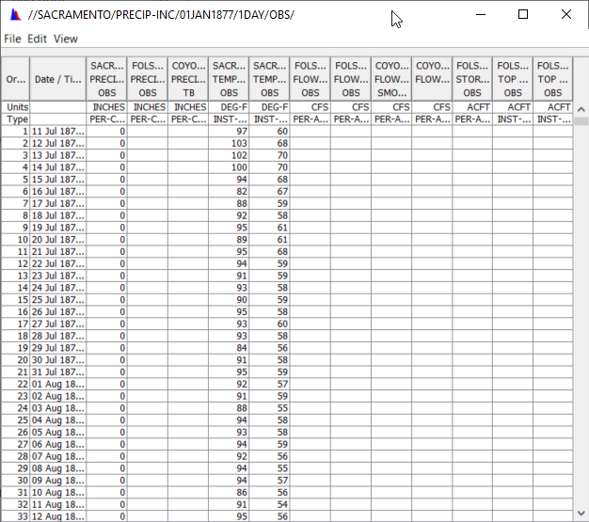Click the HEC-DSSVue app icon in title bar

[14, 16]
